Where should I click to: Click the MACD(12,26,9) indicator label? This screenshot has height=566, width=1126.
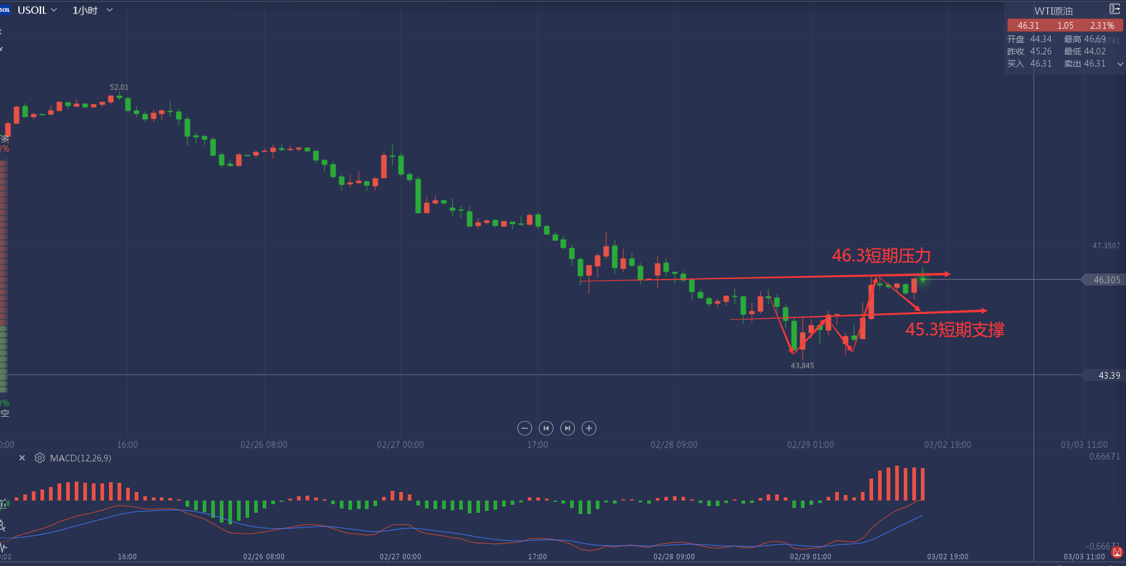pyautogui.click(x=81, y=458)
